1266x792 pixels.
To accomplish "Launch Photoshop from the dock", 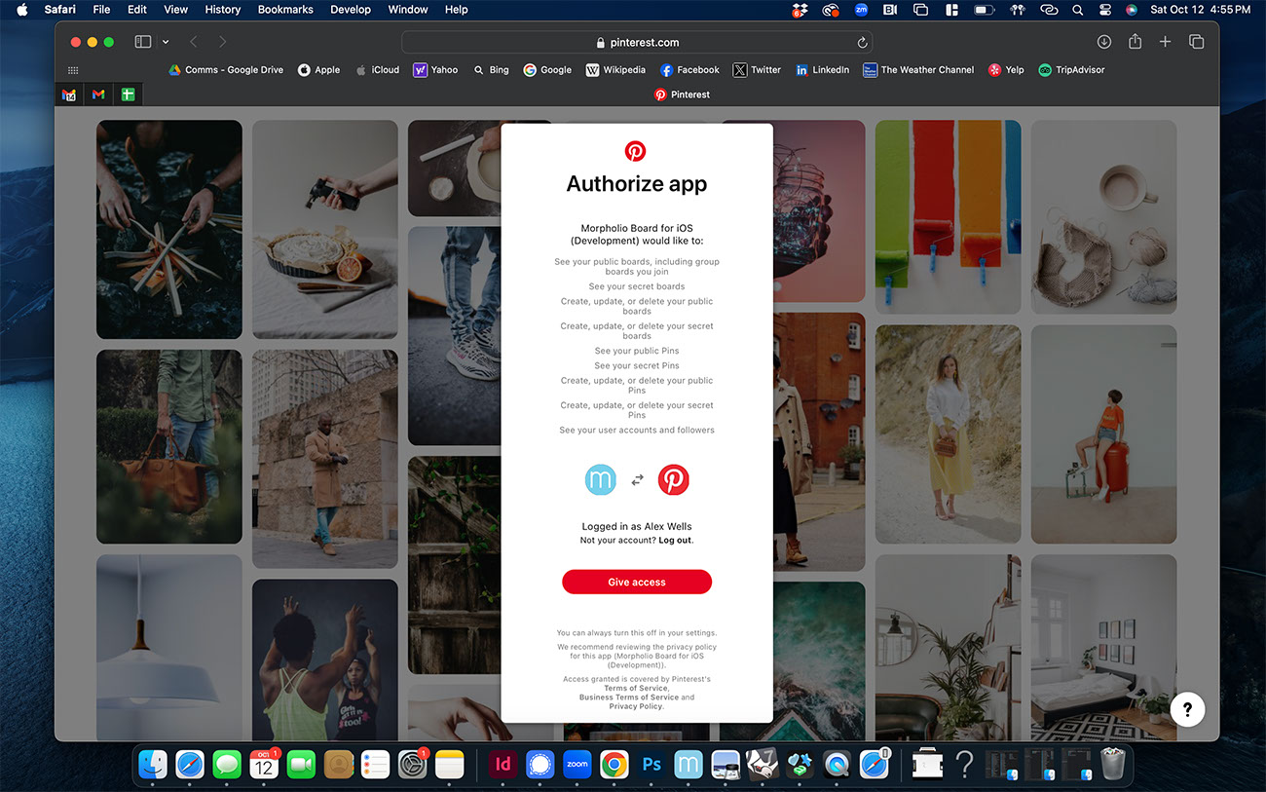I will coord(652,765).
